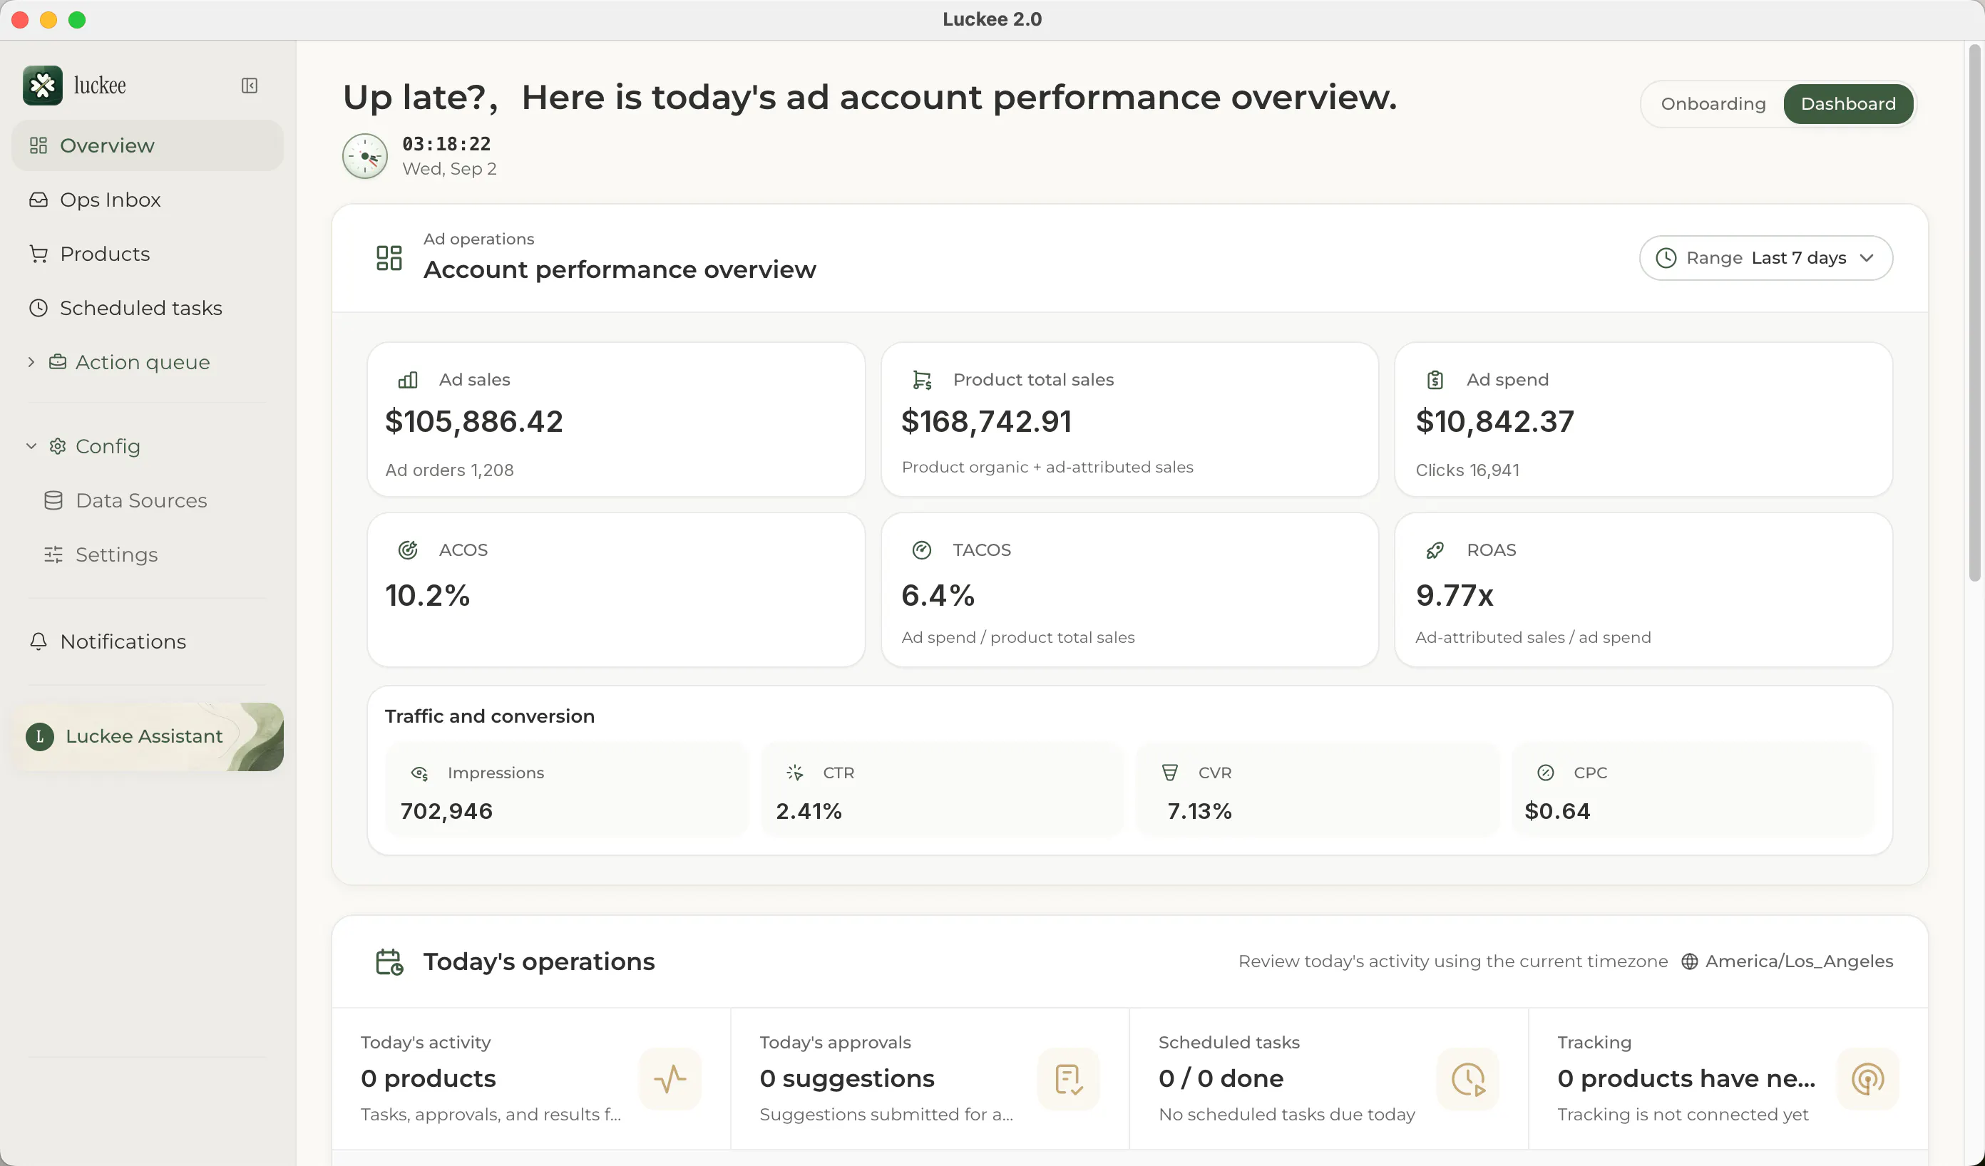Click the ROAS rocket icon
Viewport: 1985px width, 1166px height.
1435,550
